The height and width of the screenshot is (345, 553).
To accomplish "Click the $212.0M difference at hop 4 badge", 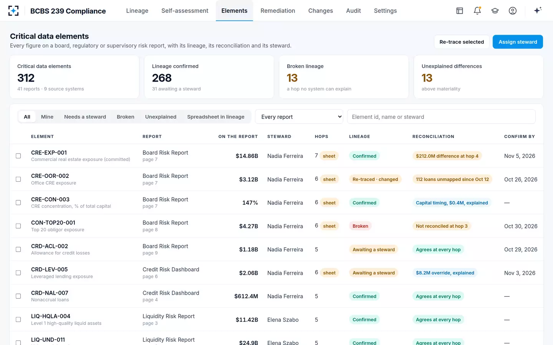I will (447, 156).
